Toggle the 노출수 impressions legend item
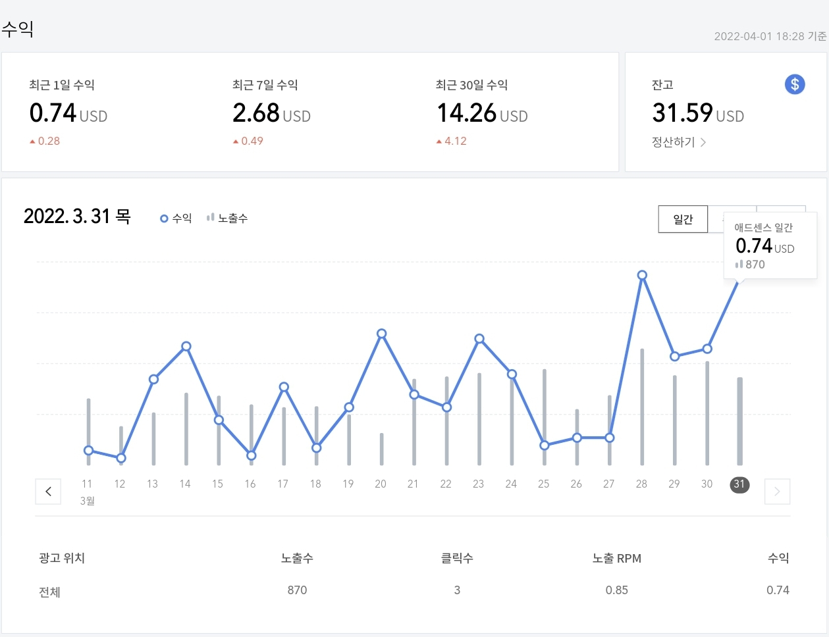The width and height of the screenshot is (829, 637). 227,218
